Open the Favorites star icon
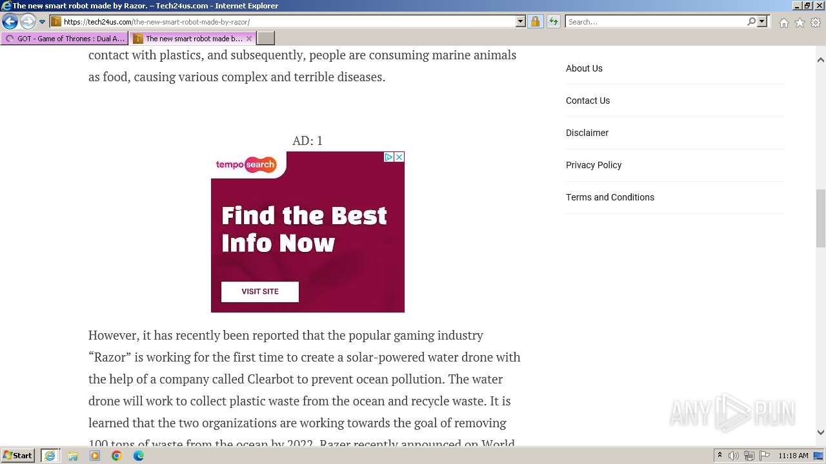 [x=800, y=23]
